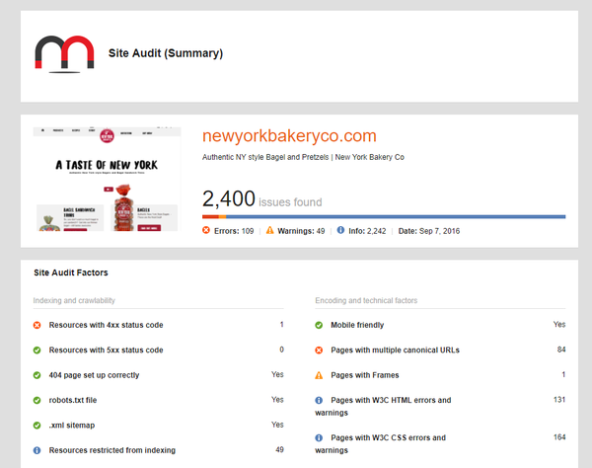Image resolution: width=592 pixels, height=468 pixels.
Task: Select .xml sitemap factor
Action: point(72,426)
